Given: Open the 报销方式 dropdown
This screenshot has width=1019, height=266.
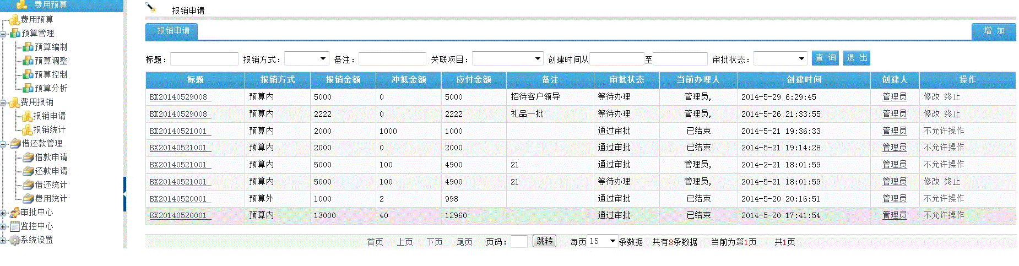Looking at the screenshot, I should click(307, 59).
